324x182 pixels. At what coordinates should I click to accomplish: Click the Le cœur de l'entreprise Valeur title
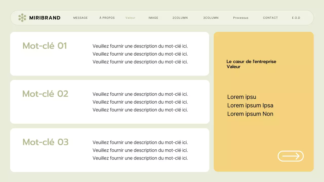[x=251, y=64]
